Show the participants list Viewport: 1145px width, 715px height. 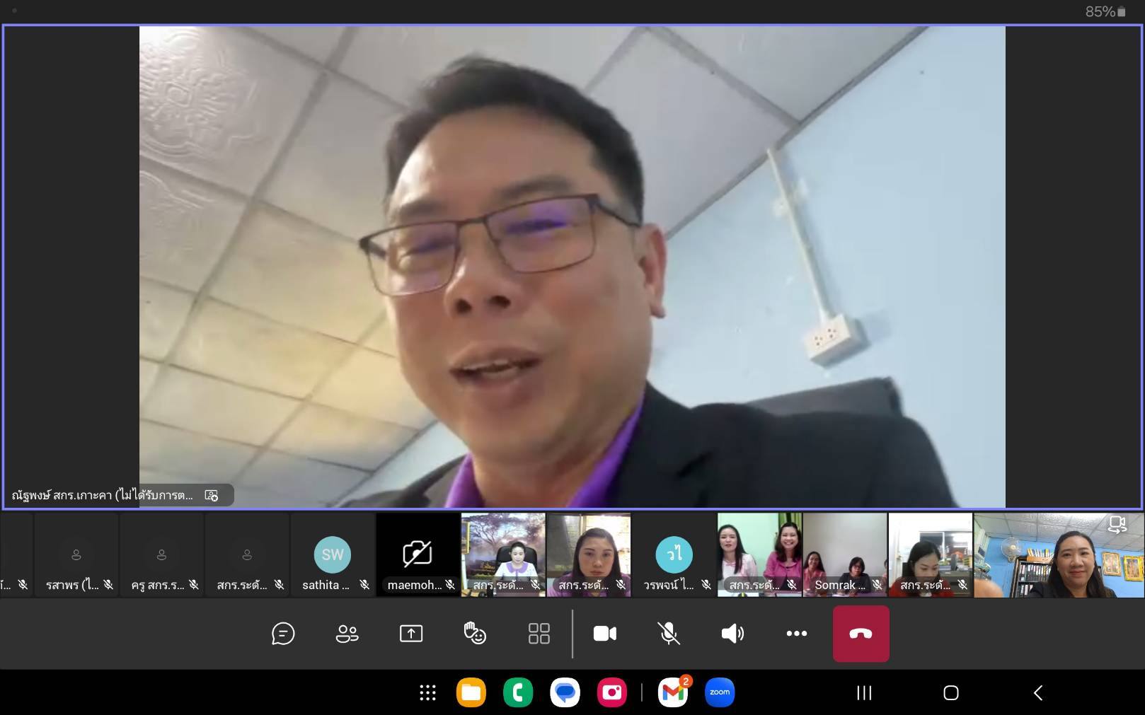[347, 634]
